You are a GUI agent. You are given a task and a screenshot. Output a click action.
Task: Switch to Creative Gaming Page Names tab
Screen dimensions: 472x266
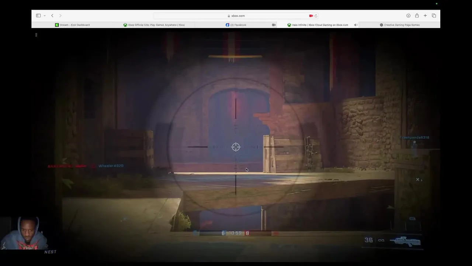point(399,25)
